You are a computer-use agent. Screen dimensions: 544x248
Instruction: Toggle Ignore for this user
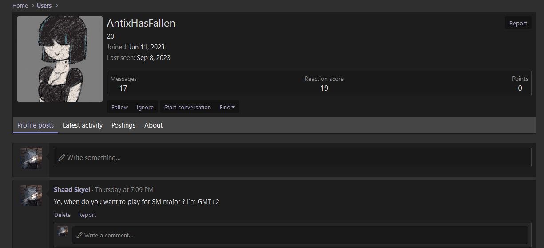145,107
